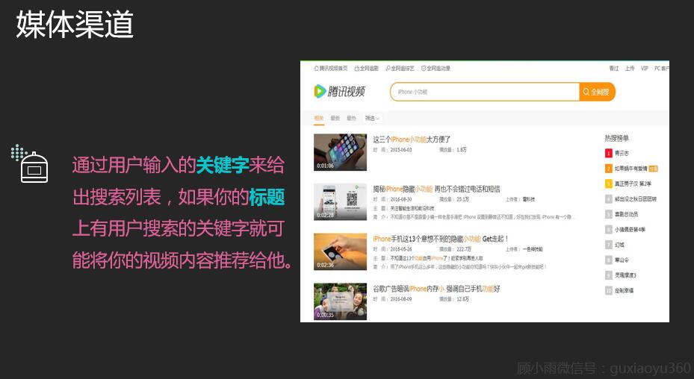Expand the 筛选 filter dropdown
The width and height of the screenshot is (694, 379).
[372, 118]
